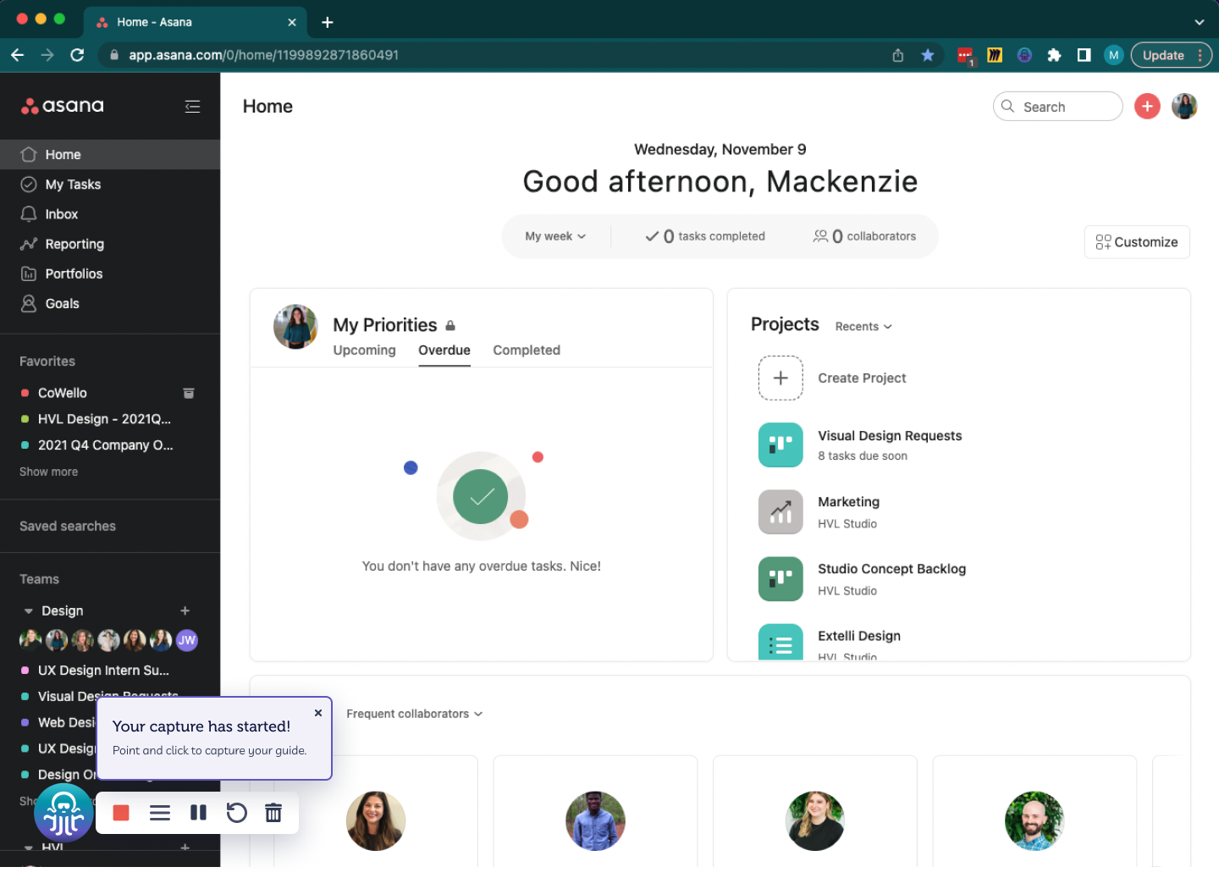Select the collaborator in the blue shirt

(595, 820)
